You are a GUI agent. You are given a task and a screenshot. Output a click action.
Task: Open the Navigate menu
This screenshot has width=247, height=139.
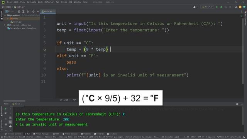click(31, 2)
